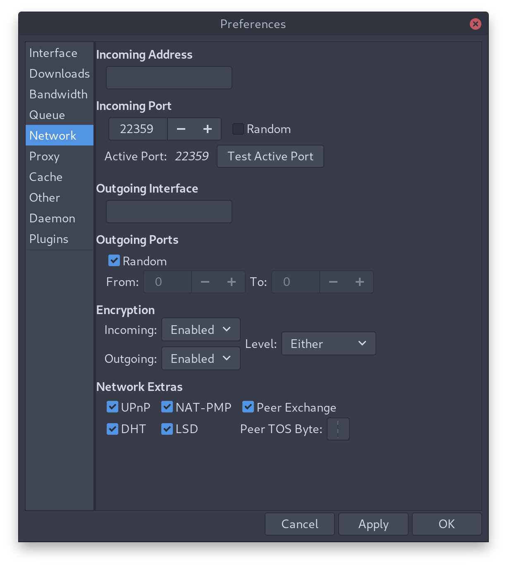Open the Proxy settings page
Image resolution: width=507 pixels, height=567 pixels.
[x=60, y=156]
